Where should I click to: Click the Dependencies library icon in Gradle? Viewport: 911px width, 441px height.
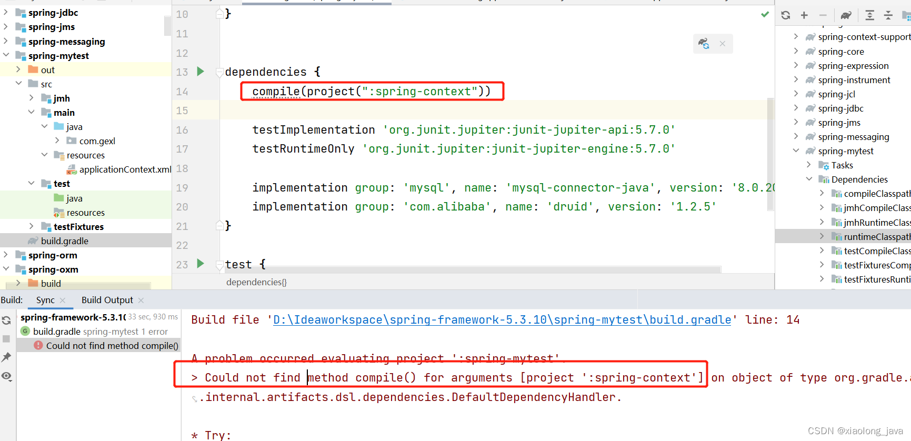[824, 179]
